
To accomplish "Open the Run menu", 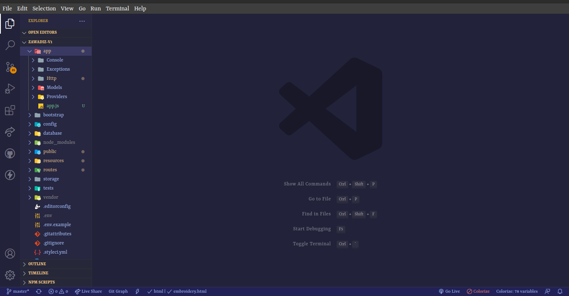I will click(x=95, y=8).
